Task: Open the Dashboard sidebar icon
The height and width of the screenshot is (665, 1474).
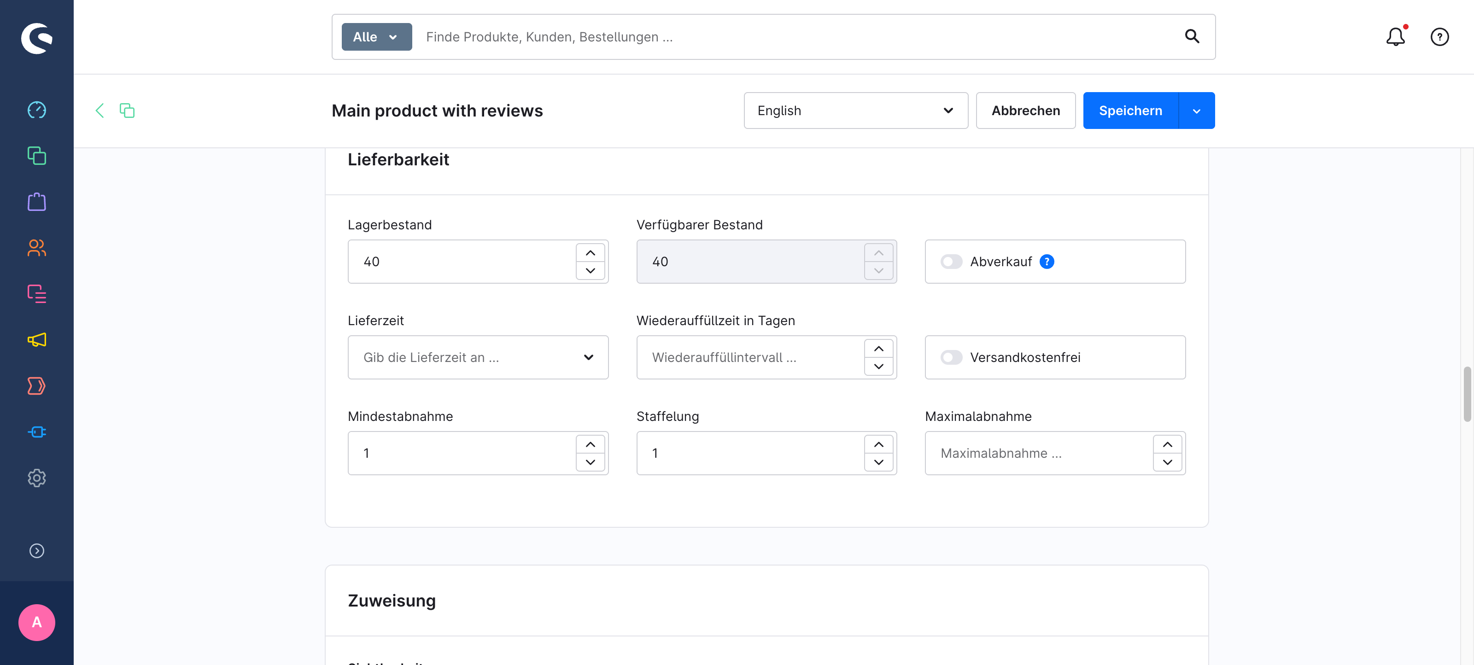Action: pyautogui.click(x=37, y=110)
